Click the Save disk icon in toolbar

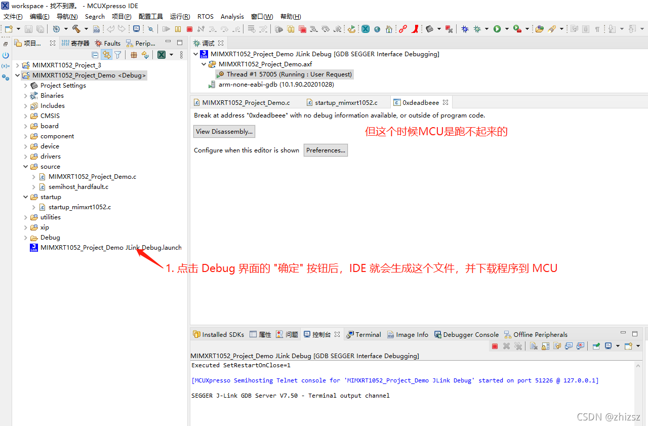tap(29, 29)
